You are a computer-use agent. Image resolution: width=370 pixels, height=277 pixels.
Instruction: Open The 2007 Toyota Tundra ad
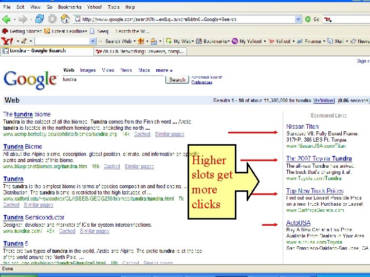coord(319,159)
